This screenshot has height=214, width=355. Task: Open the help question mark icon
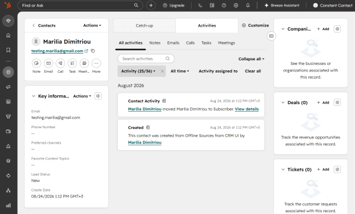(x=224, y=5)
